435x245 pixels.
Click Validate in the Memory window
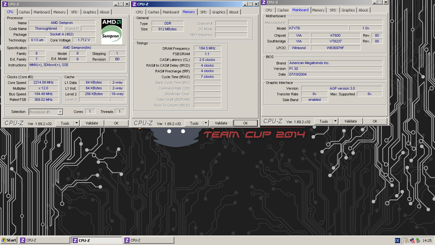pyautogui.click(x=221, y=123)
